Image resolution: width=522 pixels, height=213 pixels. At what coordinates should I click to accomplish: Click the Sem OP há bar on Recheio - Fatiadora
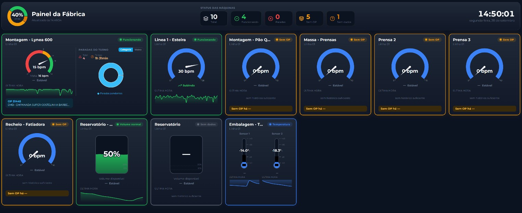pos(37,193)
